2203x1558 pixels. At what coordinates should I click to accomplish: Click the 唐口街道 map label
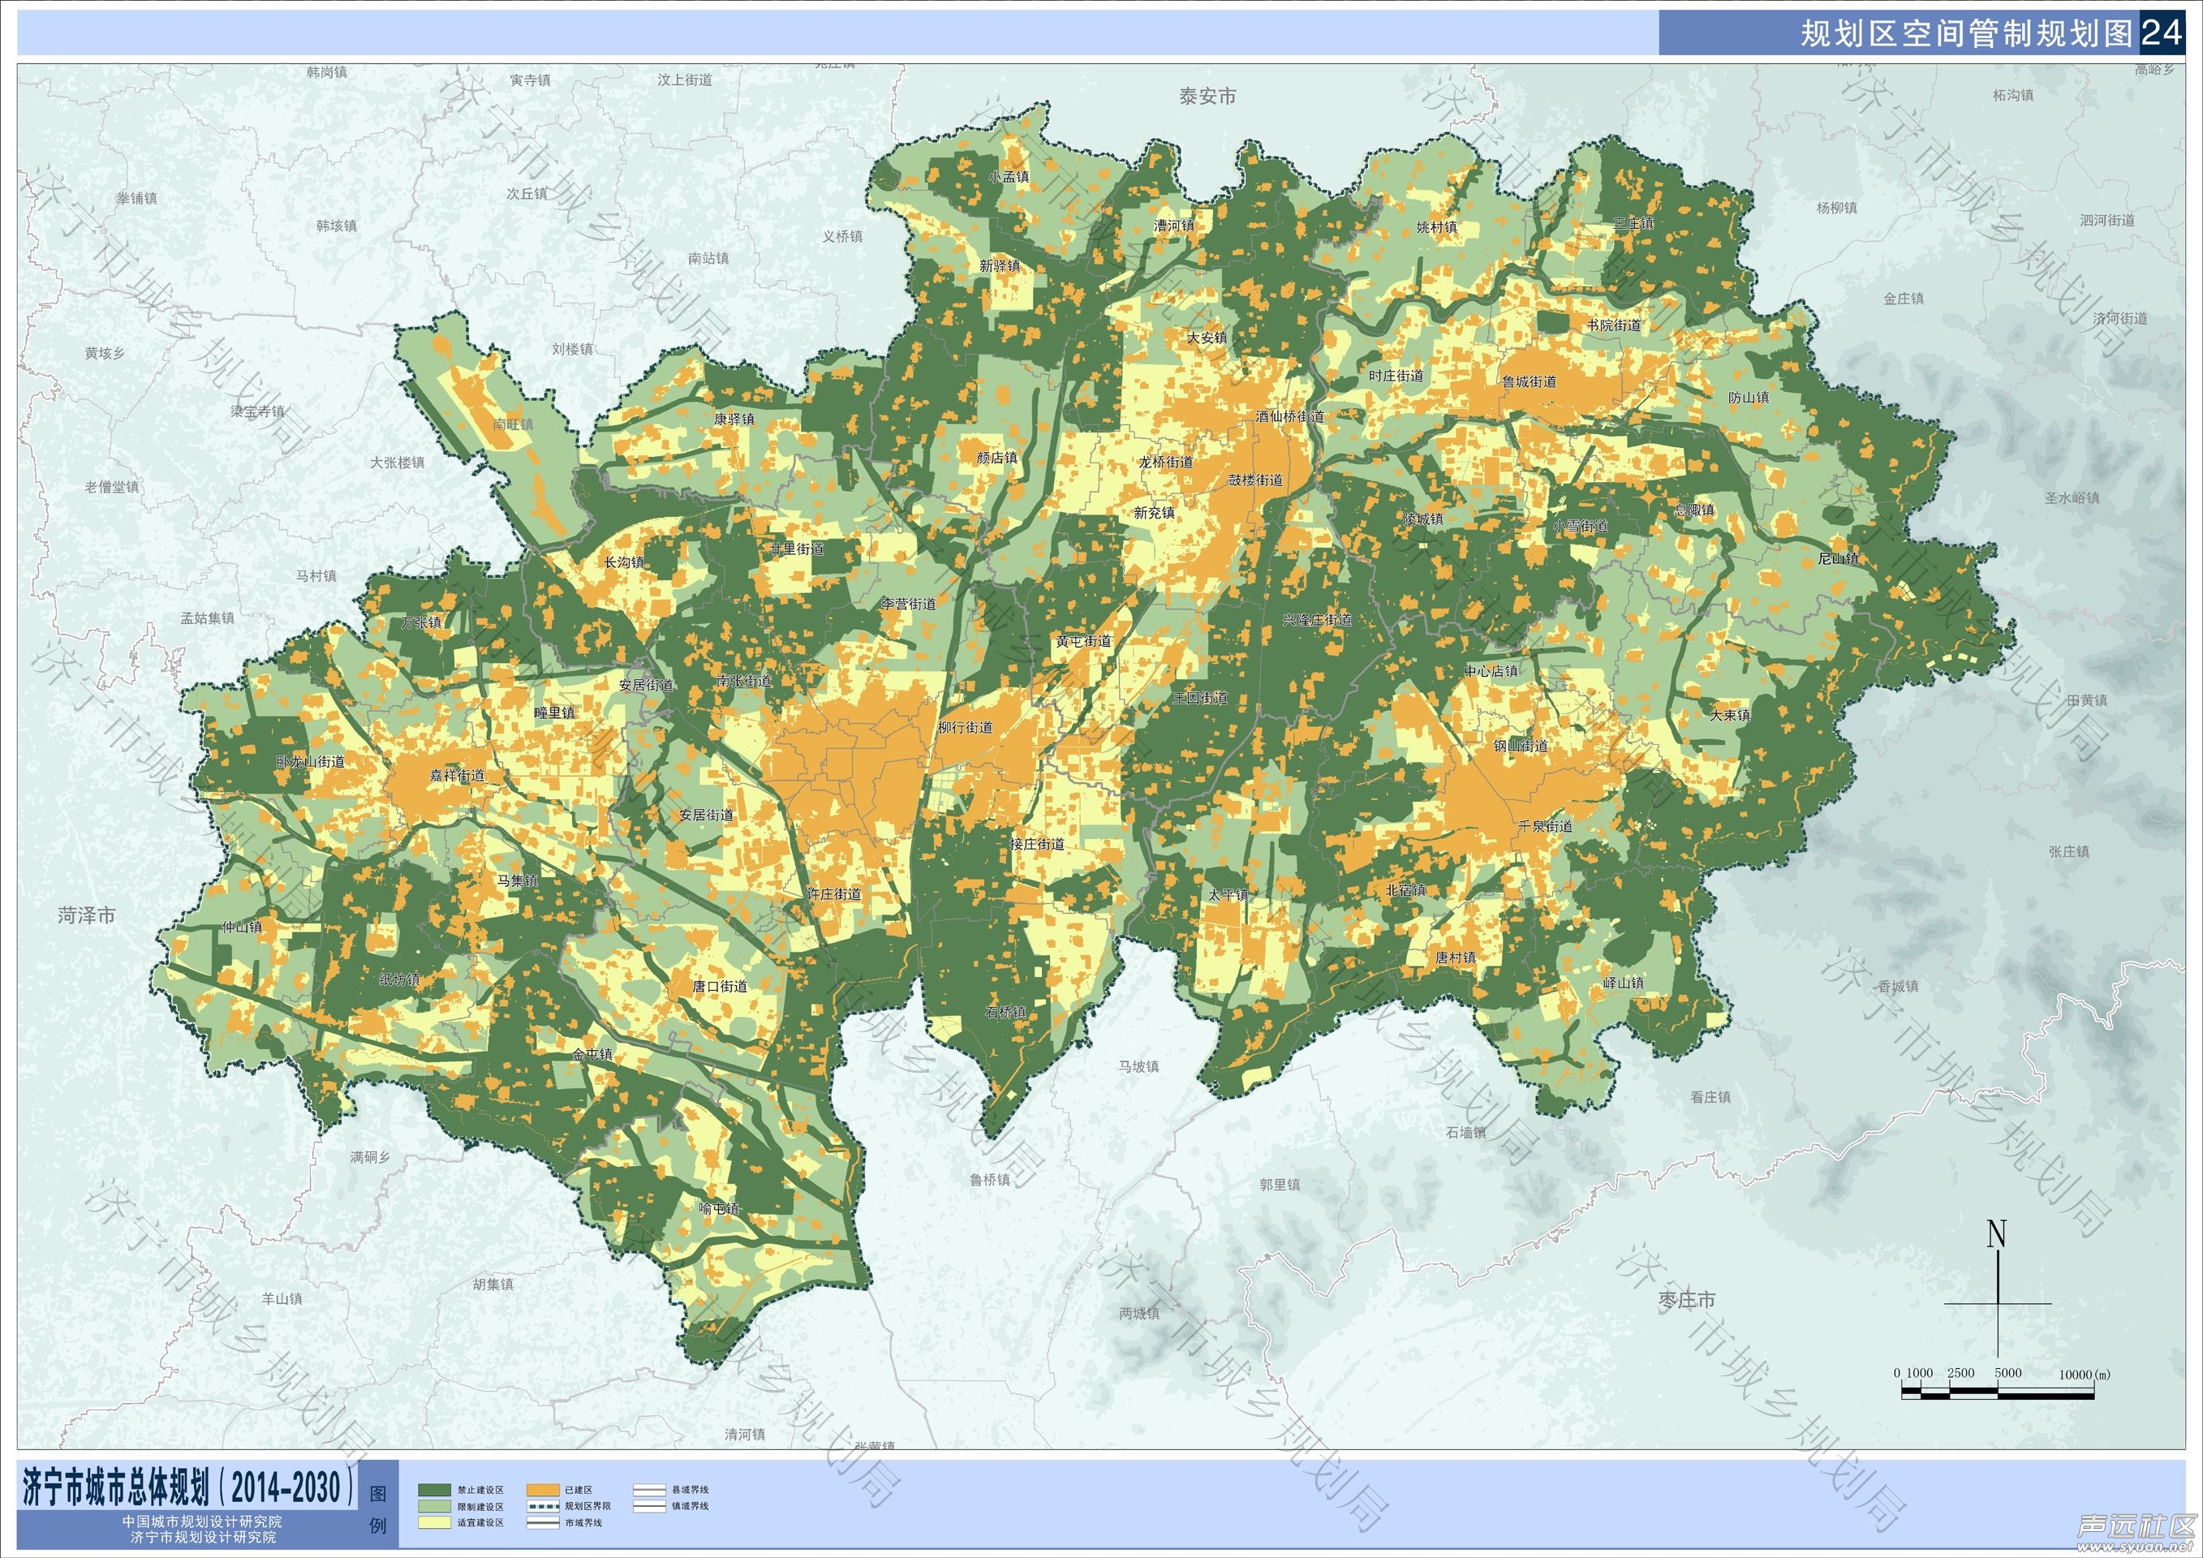point(720,985)
